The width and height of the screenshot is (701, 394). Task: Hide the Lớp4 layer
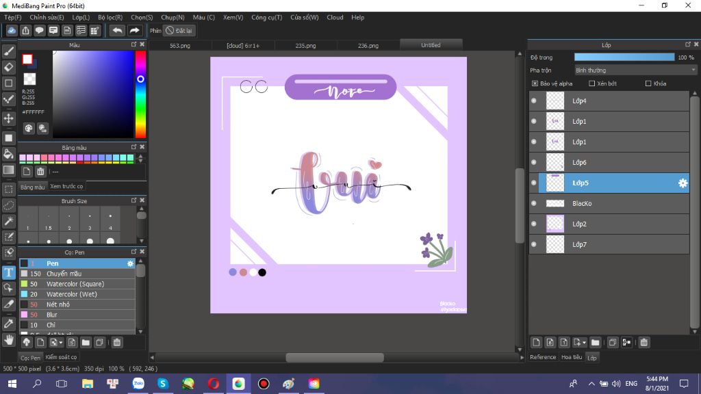click(534, 101)
